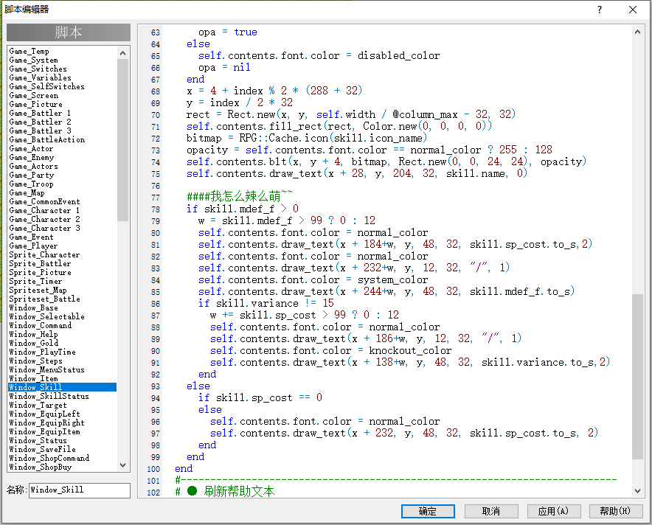The width and height of the screenshot is (652, 525).
Task: Select Spriteset_Map script
Action: tap(38, 290)
